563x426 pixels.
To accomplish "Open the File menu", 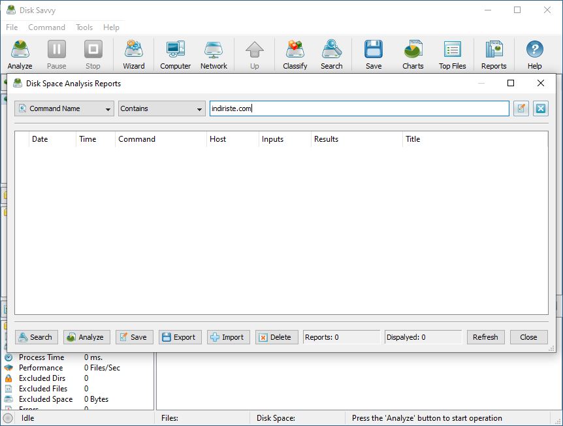I will pos(12,27).
